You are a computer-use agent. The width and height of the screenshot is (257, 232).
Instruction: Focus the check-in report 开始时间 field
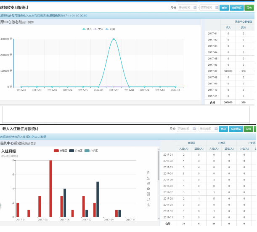tap(186, 129)
